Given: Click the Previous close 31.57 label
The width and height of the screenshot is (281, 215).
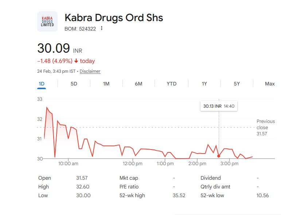Looking at the screenshot, I should point(265,127).
